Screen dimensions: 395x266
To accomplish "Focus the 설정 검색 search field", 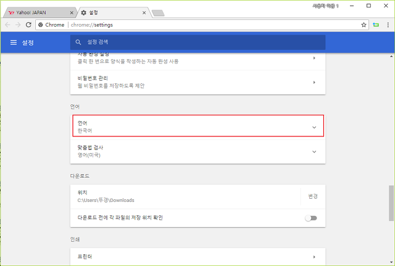I will (x=197, y=42).
